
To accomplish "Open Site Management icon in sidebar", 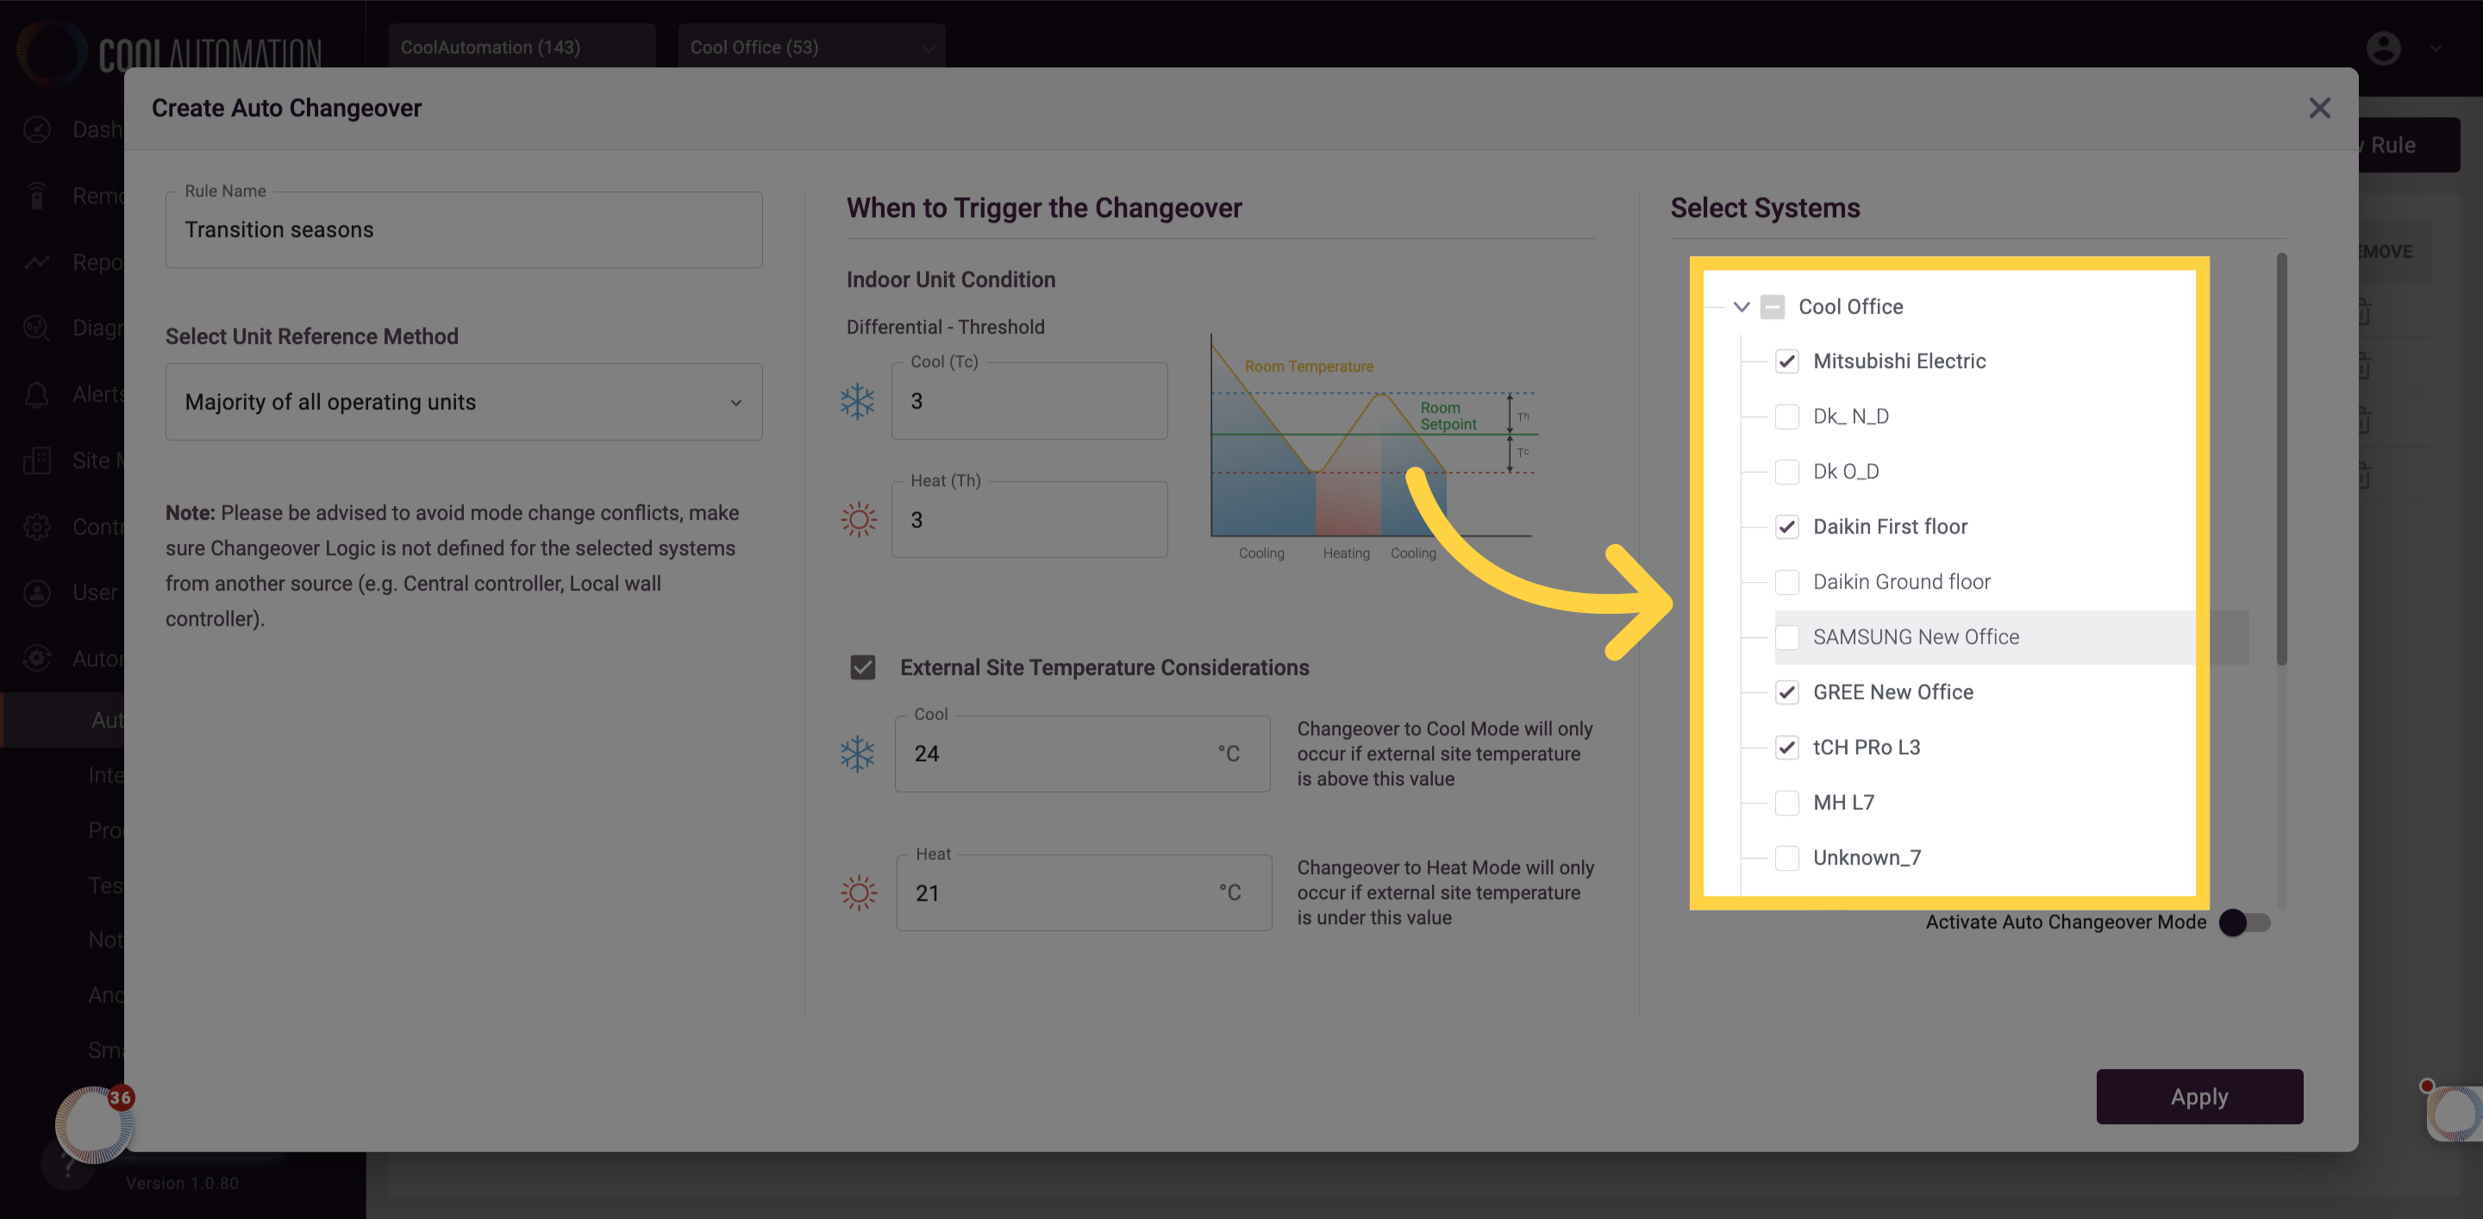I will (x=36, y=460).
